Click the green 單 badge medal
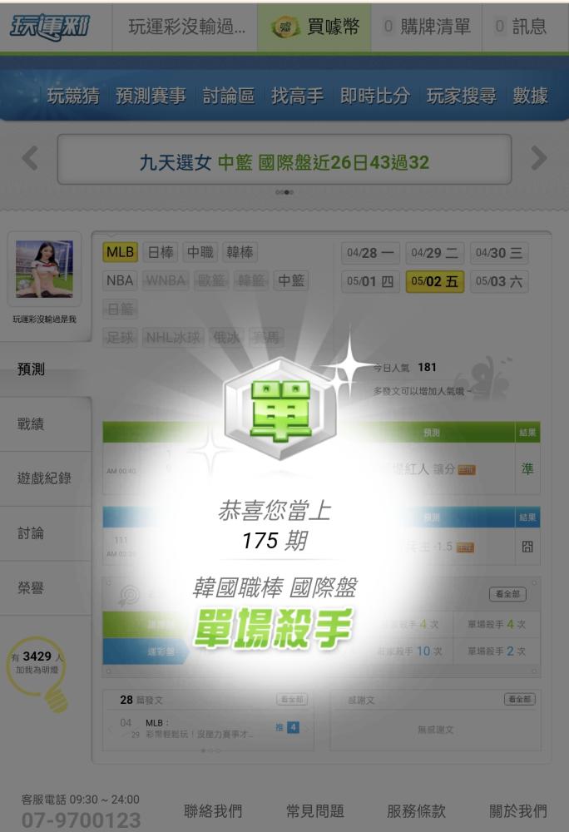 (280, 410)
